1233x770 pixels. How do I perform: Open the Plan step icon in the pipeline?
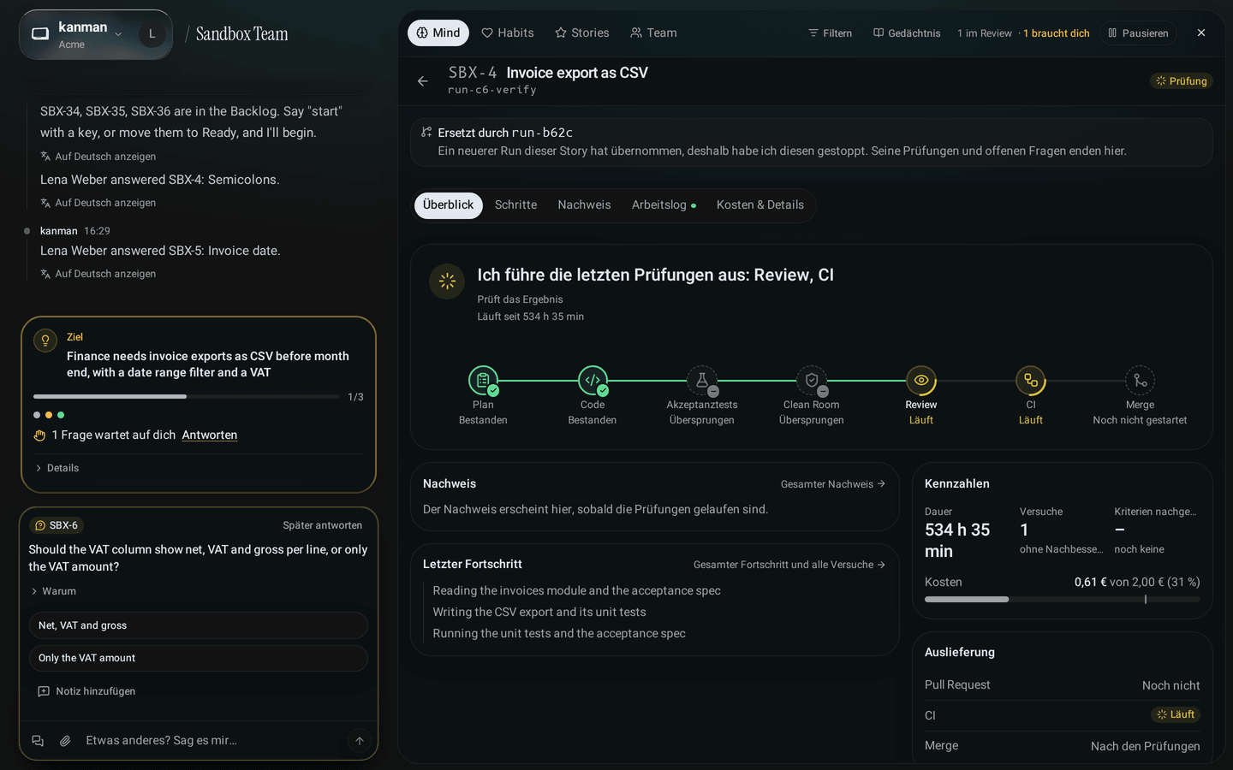483,380
